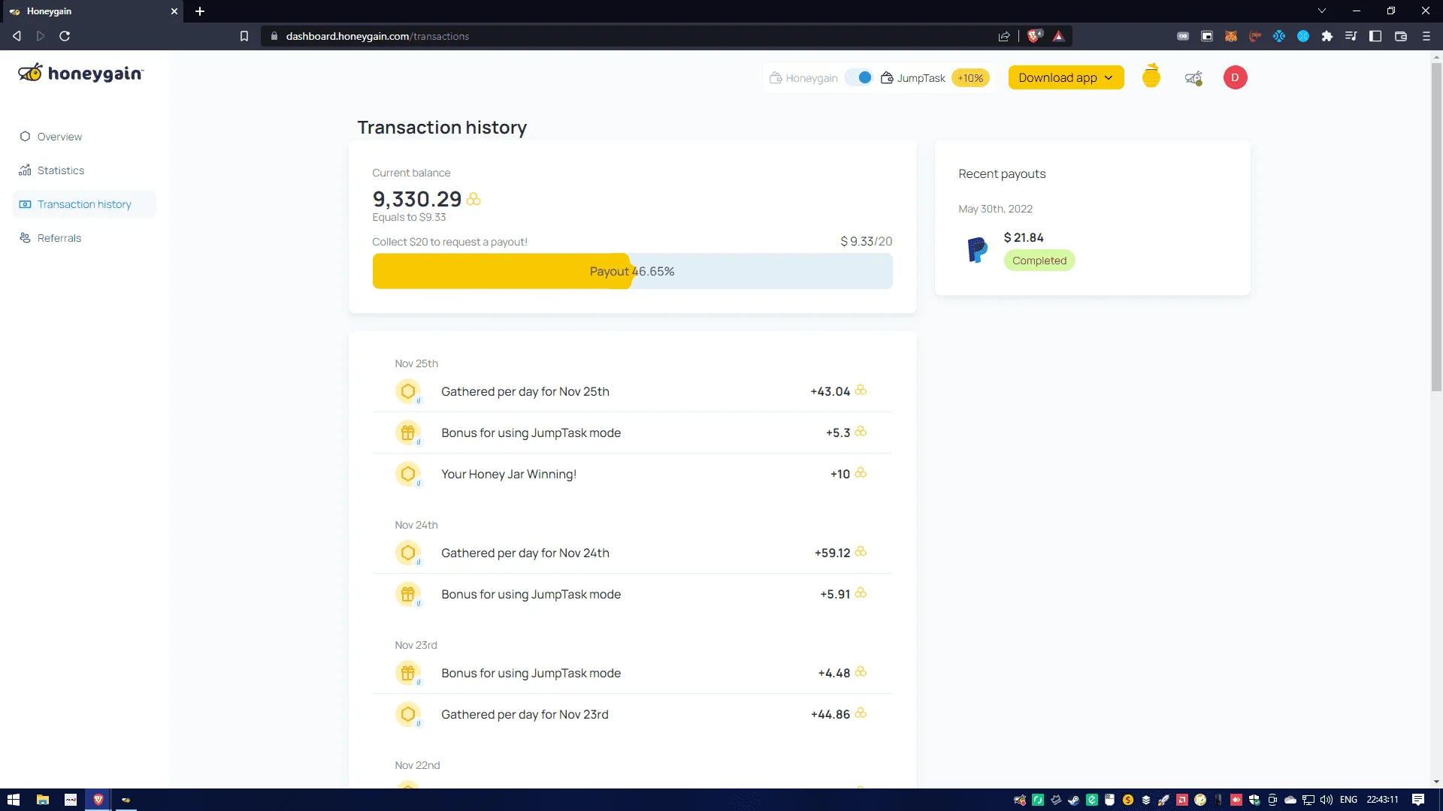Click icon for Gathered per day Nov 24th
Viewport: 1443px width, 811px height.
tap(408, 553)
